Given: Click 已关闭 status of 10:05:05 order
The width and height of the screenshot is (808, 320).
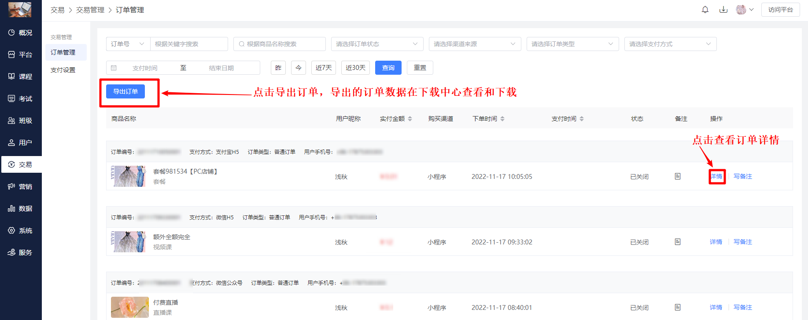Looking at the screenshot, I should pyautogui.click(x=639, y=177).
